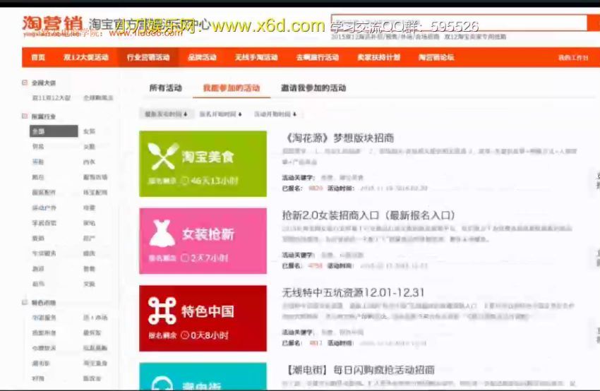Click clock icon beside 46天13小时

184,181
